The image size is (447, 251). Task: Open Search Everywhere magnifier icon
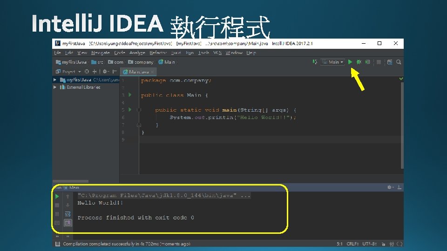[x=399, y=62]
